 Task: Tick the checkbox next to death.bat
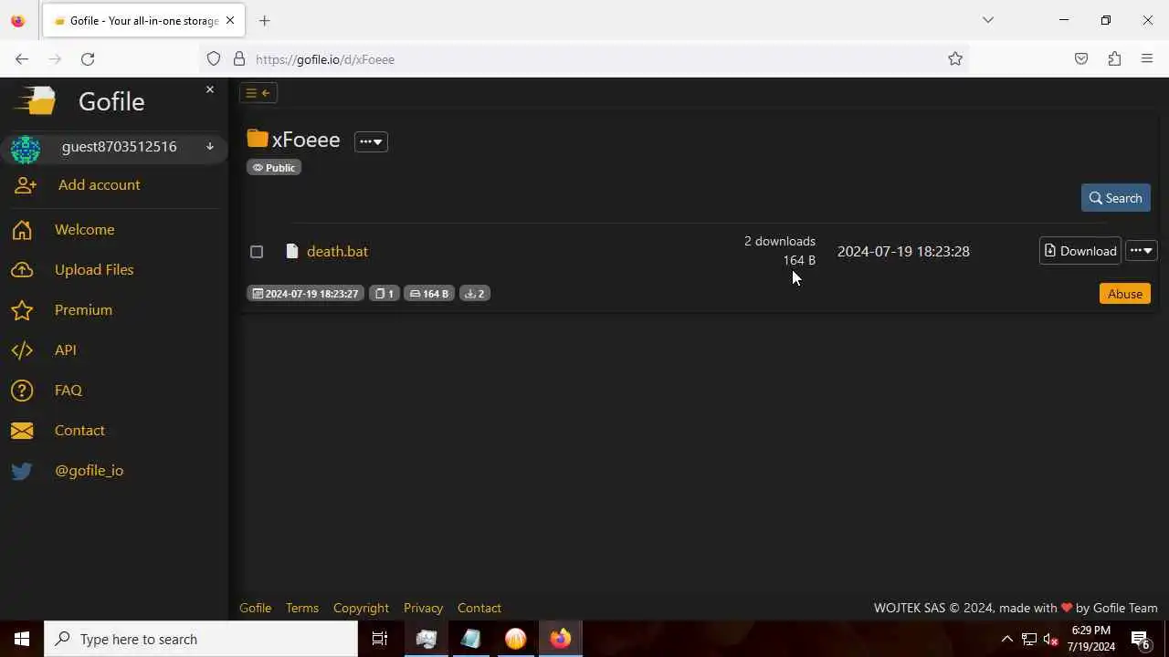point(257,252)
